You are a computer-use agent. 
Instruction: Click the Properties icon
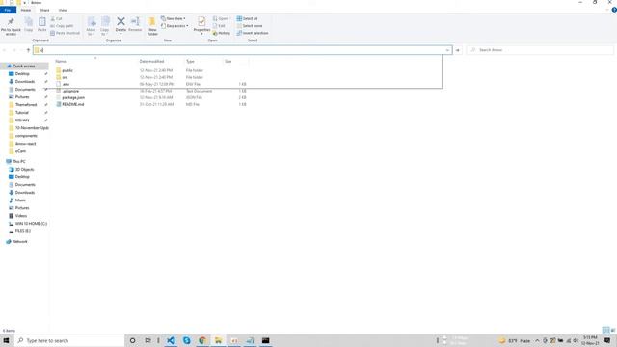tap(201, 21)
